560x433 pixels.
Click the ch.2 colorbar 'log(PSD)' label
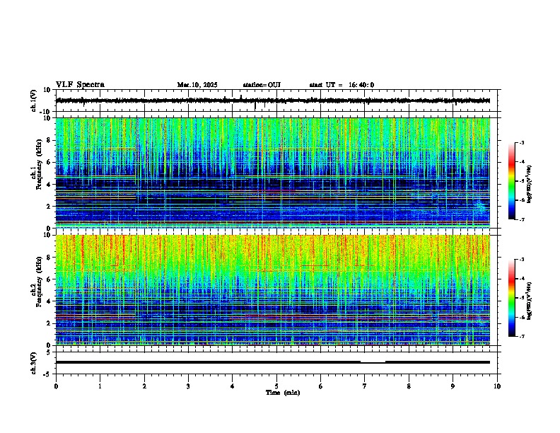[x=530, y=301]
